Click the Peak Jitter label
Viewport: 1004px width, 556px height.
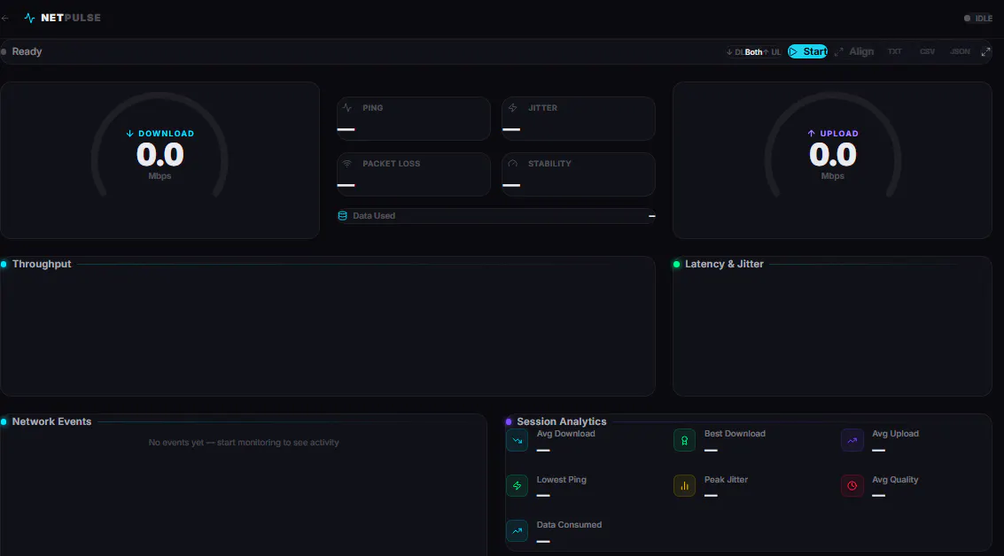point(726,480)
